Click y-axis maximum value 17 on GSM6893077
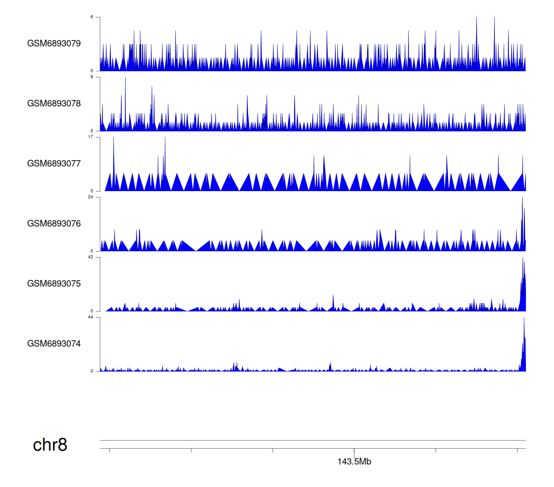Image resolution: width=554 pixels, height=487 pixels. coord(91,137)
